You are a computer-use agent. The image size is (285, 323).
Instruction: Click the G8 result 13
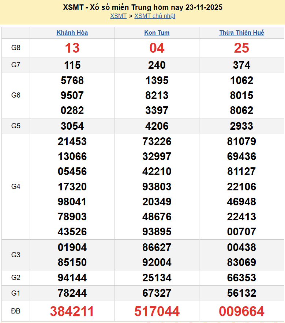pyautogui.click(x=72, y=48)
